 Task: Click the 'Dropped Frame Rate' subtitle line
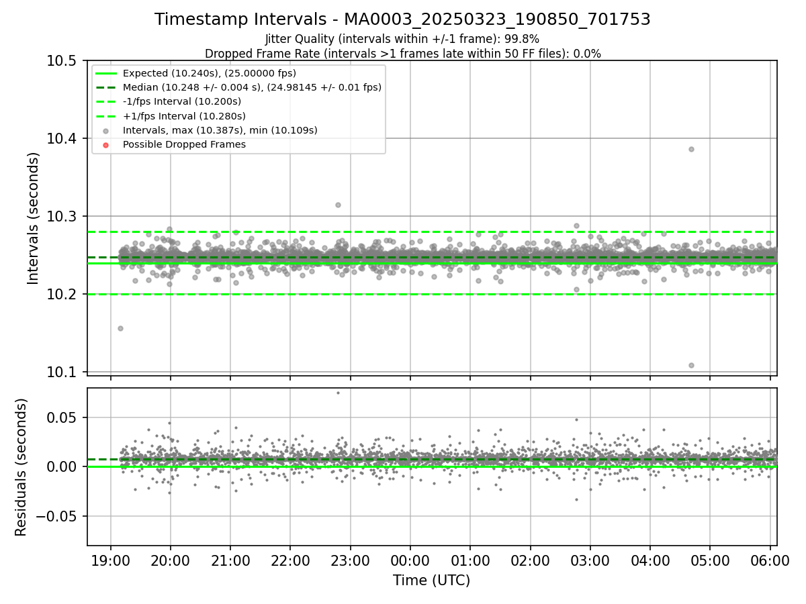402,54
